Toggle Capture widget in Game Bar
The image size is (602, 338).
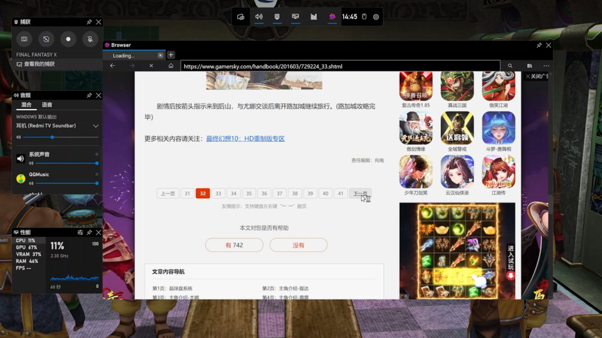click(277, 17)
